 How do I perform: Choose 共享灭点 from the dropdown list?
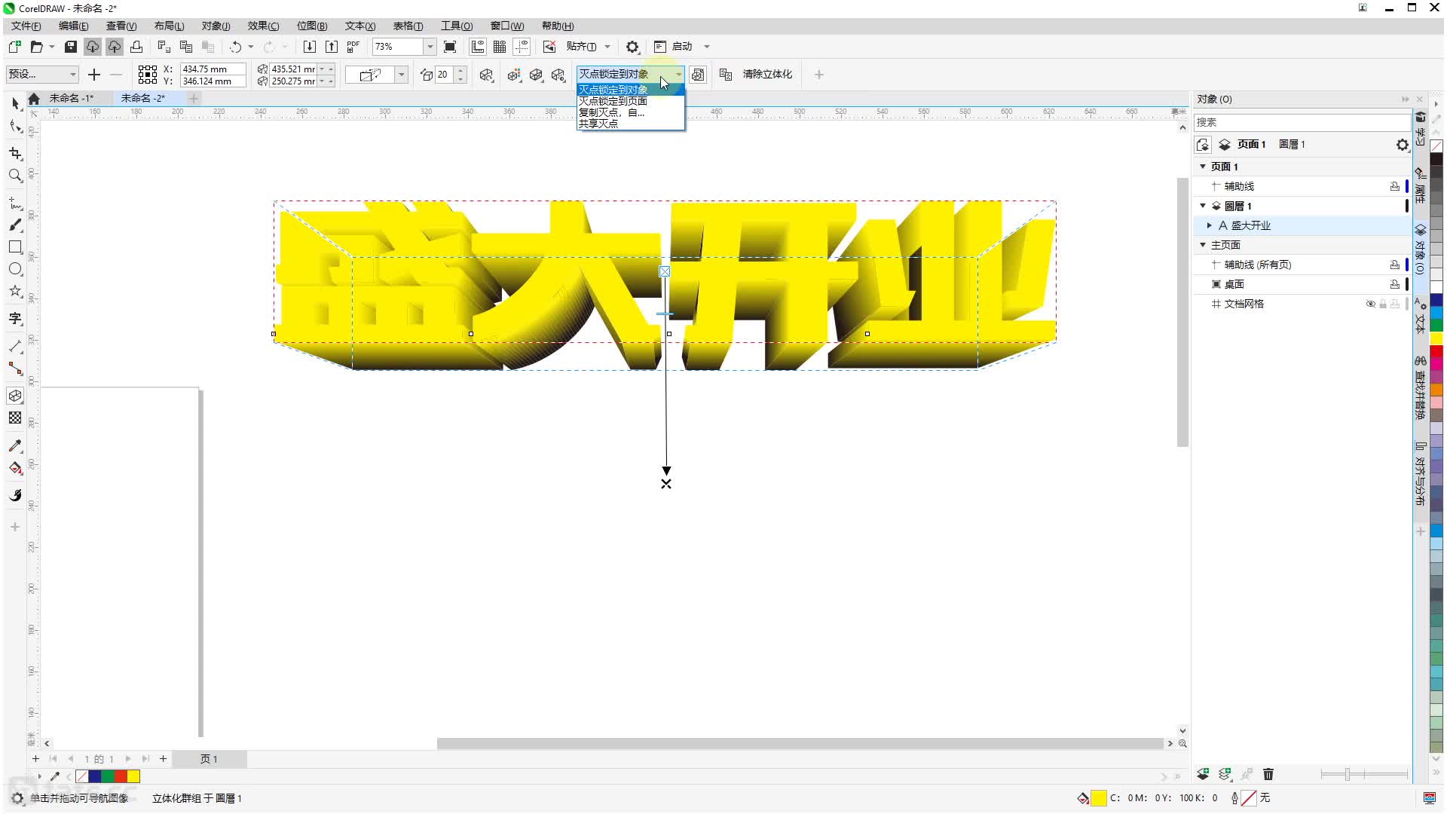[x=631, y=124]
